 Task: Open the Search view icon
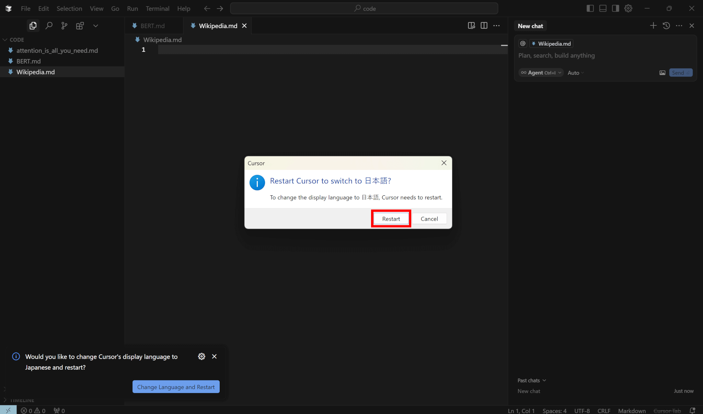click(x=49, y=26)
